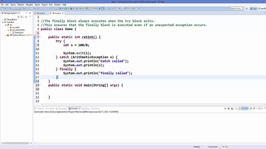Screen dimensions: 266x149
Task: Open the Display Selected Console dropdown
Action: (x=257, y=108)
